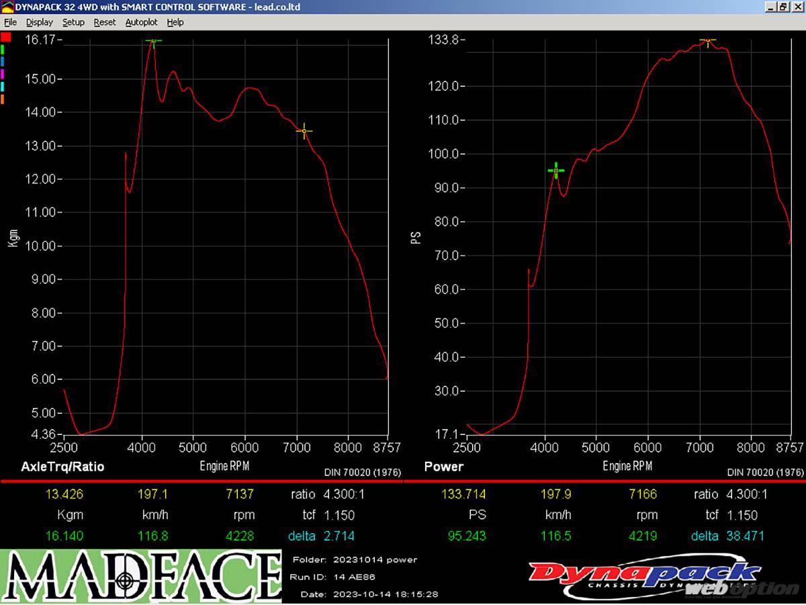Screen dimensions: 806x605
Task: Click green cursor marker on power curve
Action: [x=555, y=171]
